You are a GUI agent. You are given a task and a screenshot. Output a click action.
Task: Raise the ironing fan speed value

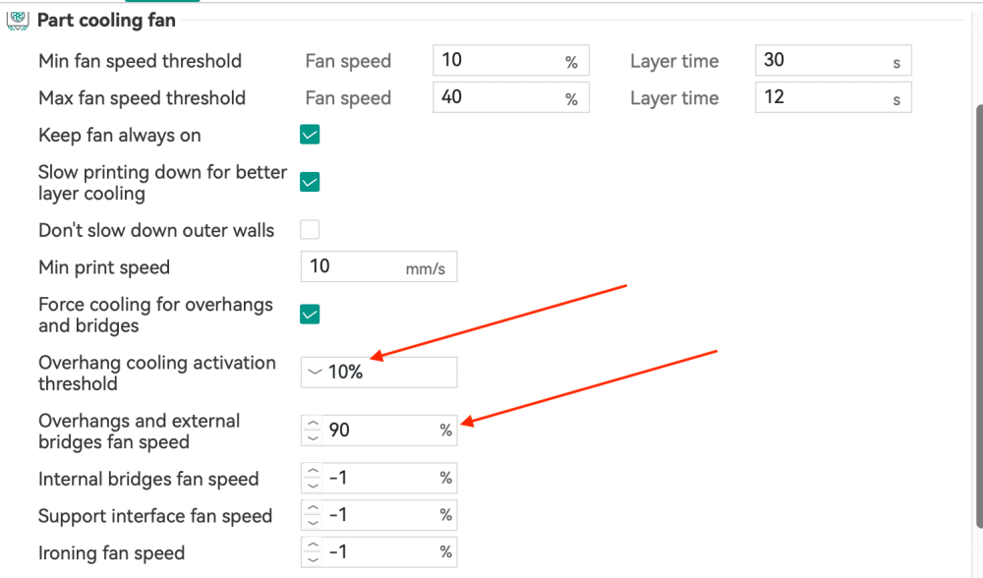pos(313,546)
